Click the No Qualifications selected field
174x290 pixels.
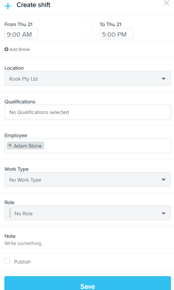point(88,112)
